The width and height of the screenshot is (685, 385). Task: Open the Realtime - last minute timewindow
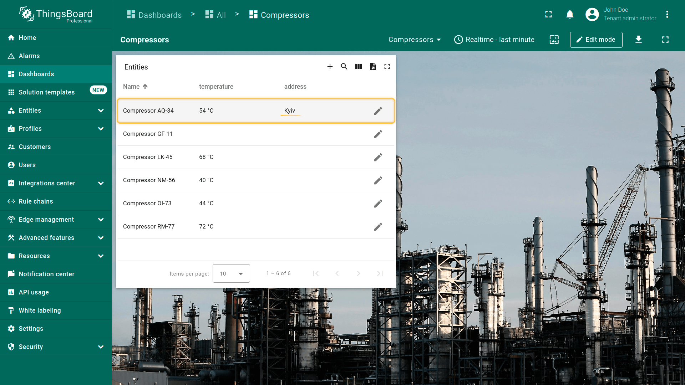(494, 40)
